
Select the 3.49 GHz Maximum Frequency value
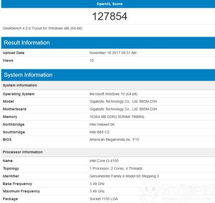(x=97, y=191)
